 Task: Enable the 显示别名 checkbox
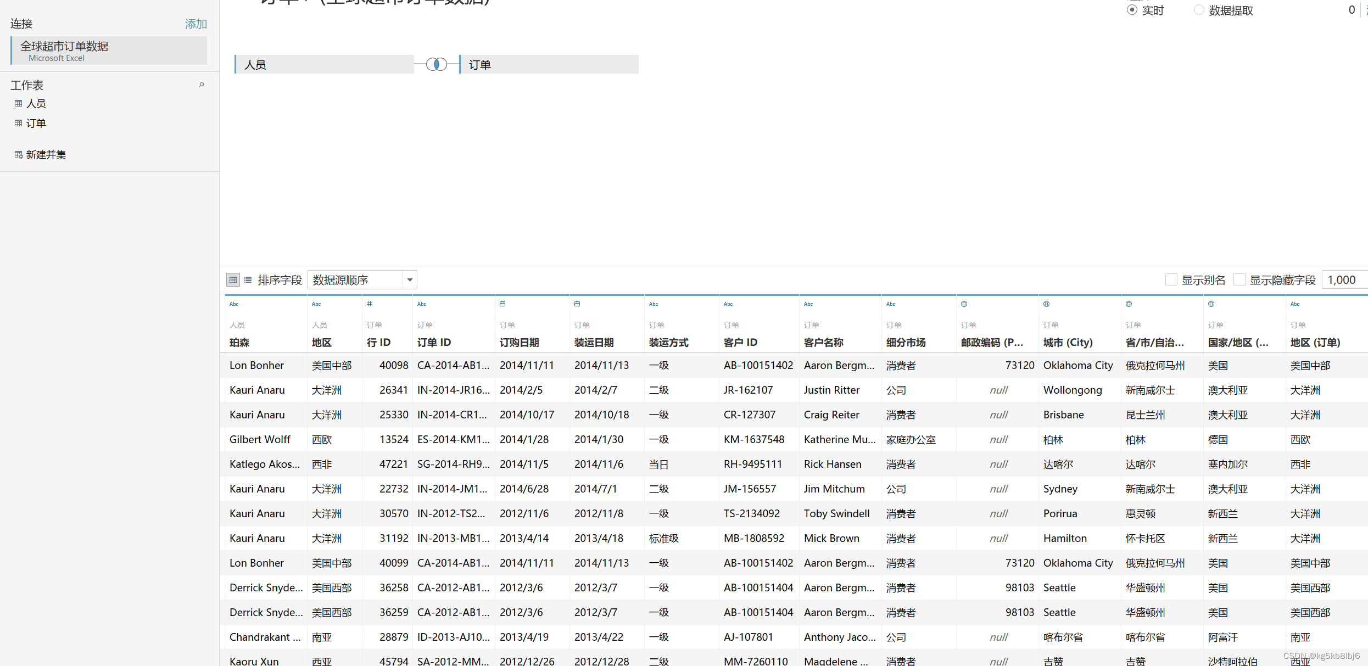pyautogui.click(x=1171, y=279)
